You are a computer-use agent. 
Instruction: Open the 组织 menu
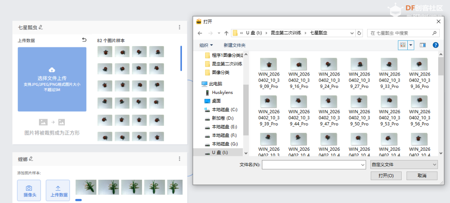pos(206,45)
